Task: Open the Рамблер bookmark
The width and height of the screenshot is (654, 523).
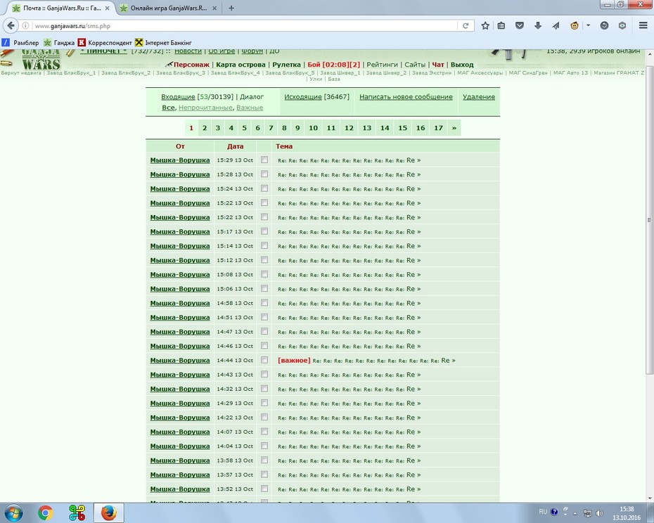Action: coord(20,43)
